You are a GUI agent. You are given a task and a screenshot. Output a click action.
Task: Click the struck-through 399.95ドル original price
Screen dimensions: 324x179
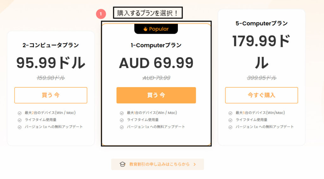(262, 78)
